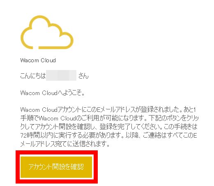Click the phrase 下記のボタンをクリッ
Screen dimensions: 214x186
tap(174, 118)
